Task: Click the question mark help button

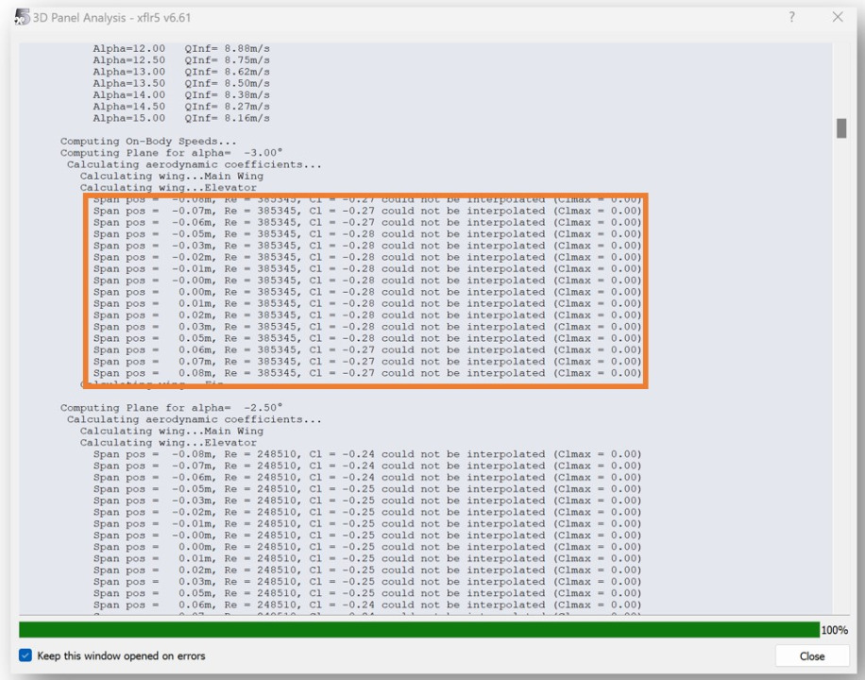Action: (791, 17)
